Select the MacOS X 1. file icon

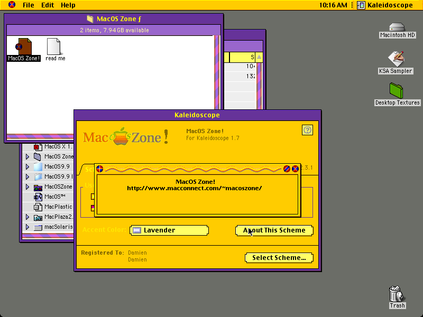tap(38, 147)
